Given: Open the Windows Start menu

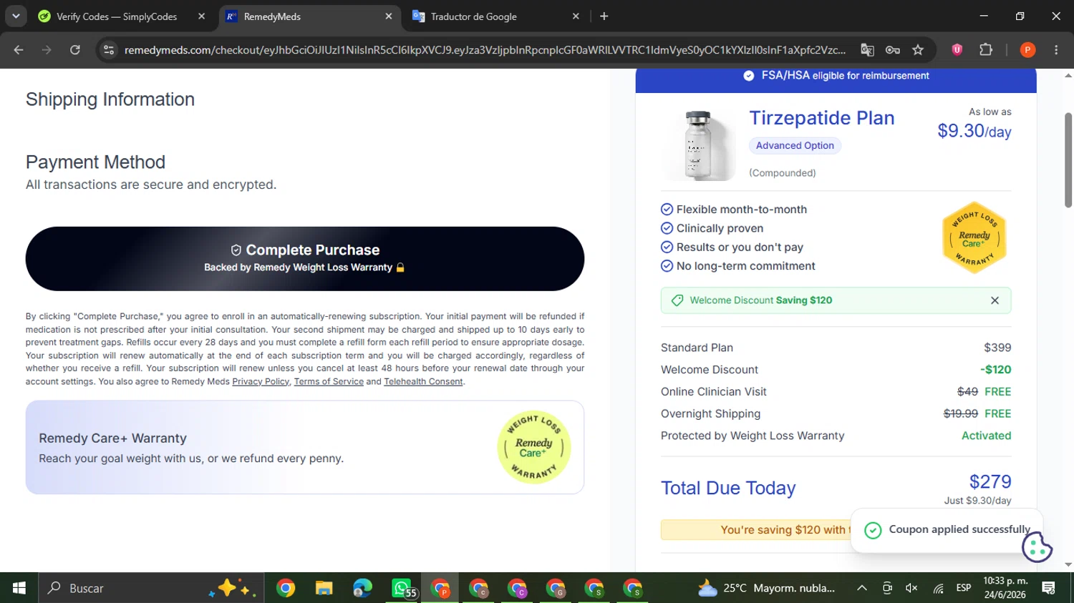Looking at the screenshot, I should point(19,588).
